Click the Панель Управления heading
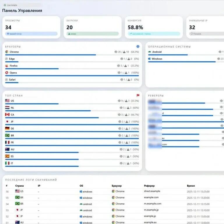Viewport: 224px width, 224px height. (22, 10)
